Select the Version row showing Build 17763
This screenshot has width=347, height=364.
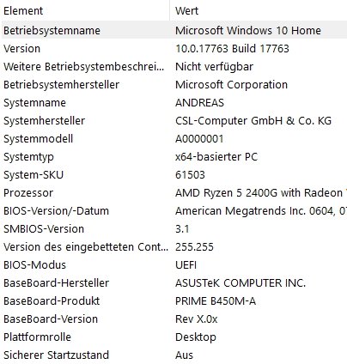click(x=174, y=48)
